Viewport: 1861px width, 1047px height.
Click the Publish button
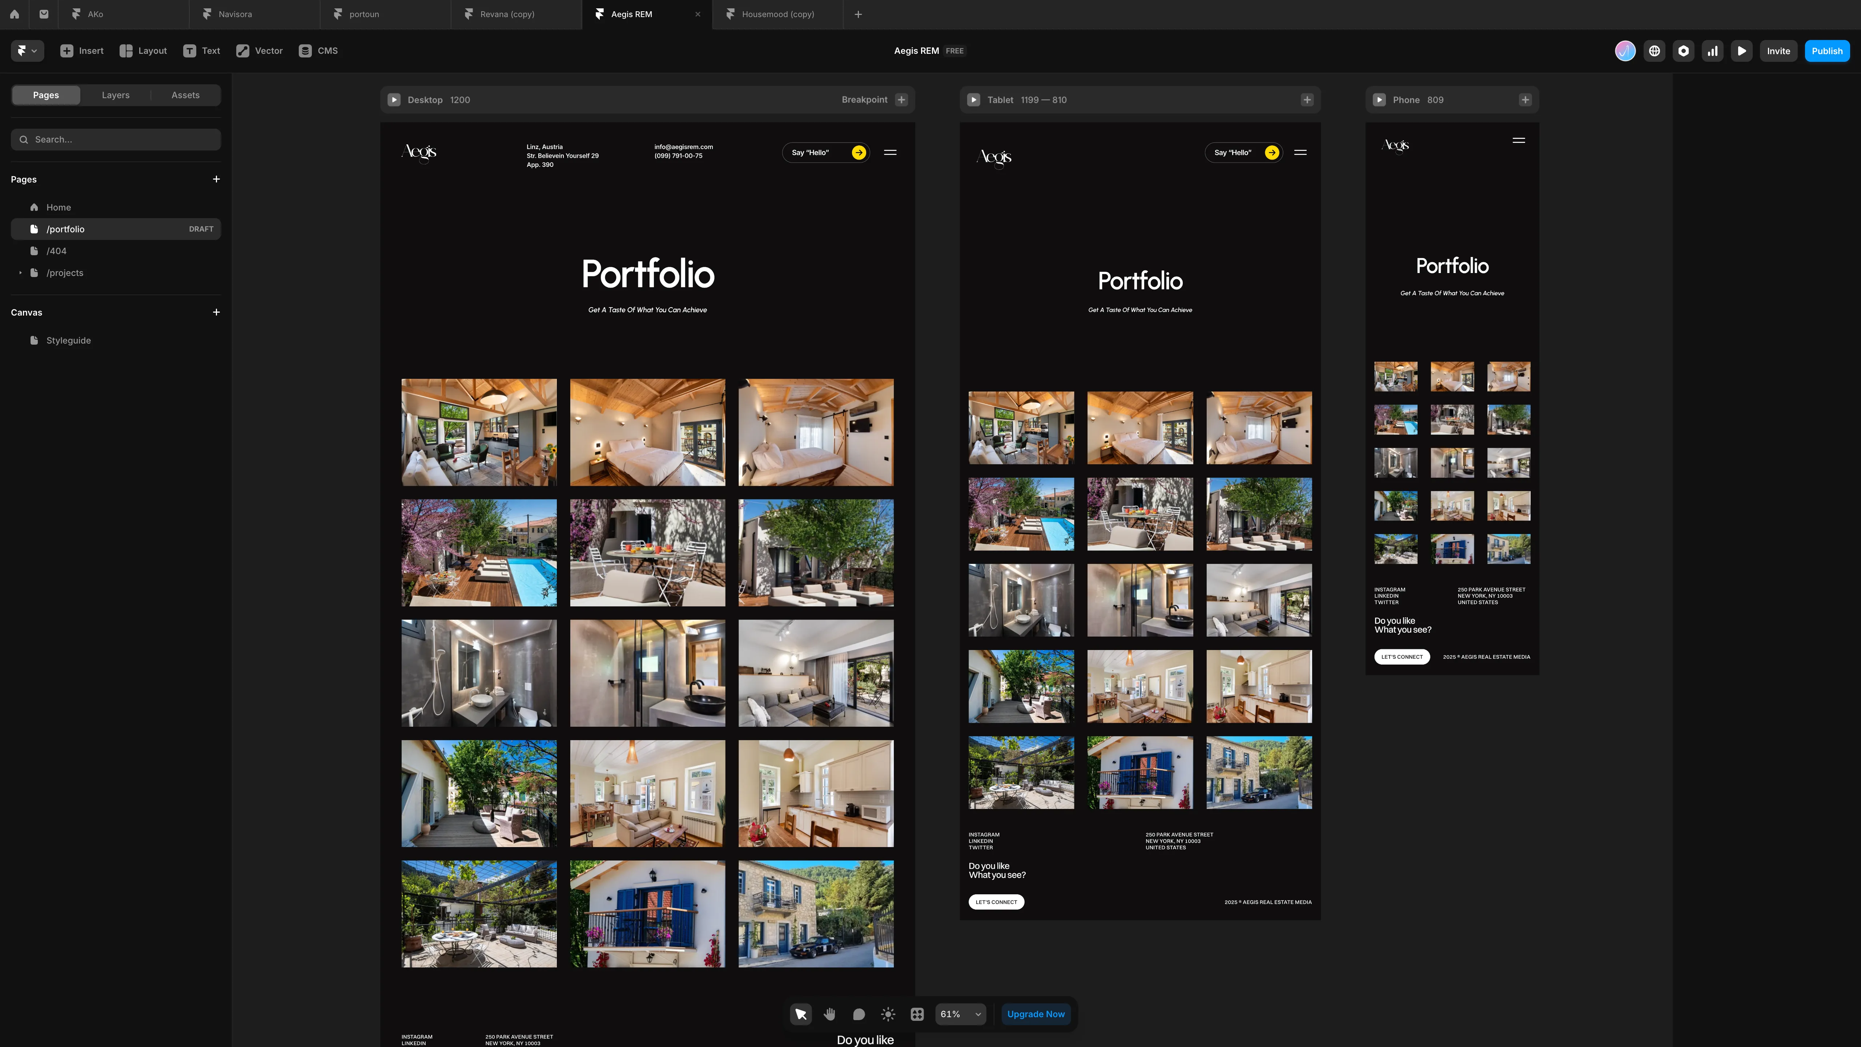[1827, 51]
